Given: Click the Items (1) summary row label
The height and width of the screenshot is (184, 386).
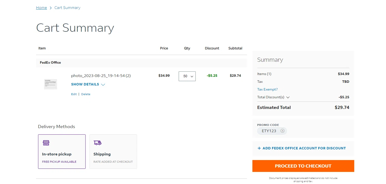Looking at the screenshot, I should [264, 74].
